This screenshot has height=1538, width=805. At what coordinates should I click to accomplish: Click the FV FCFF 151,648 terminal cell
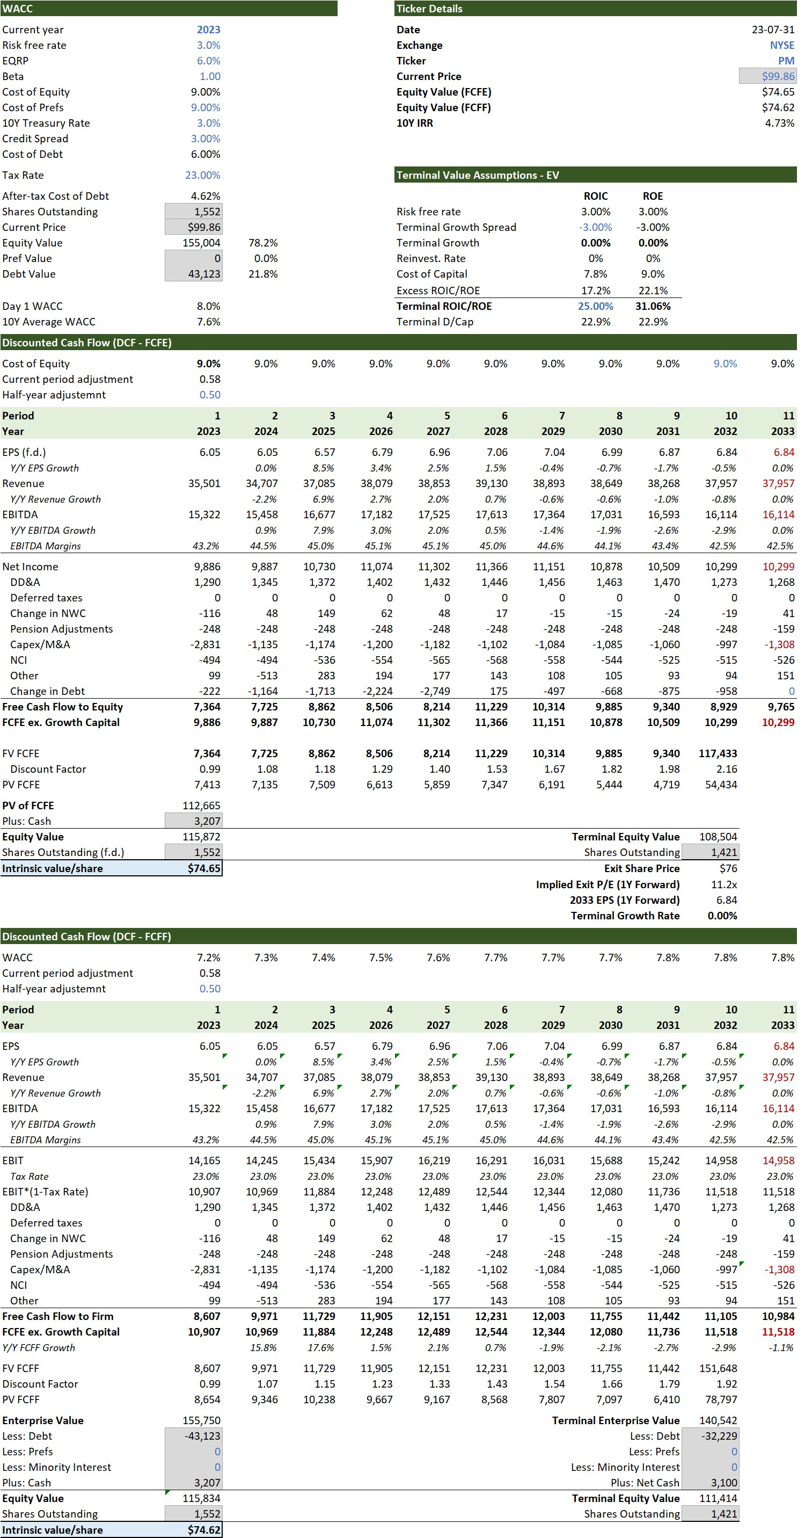click(718, 1368)
